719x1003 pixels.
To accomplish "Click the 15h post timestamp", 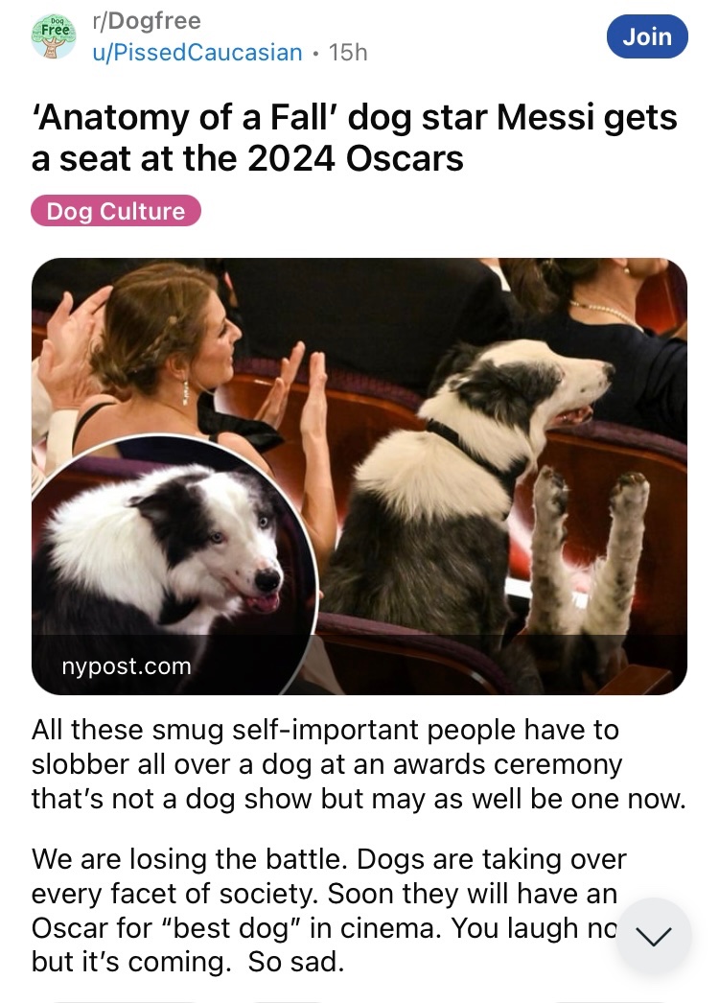I will [348, 53].
